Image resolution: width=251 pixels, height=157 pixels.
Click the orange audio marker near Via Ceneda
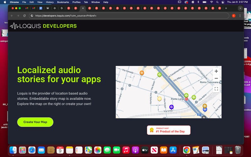point(142,73)
